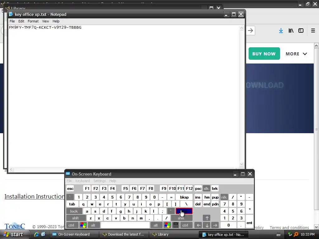Open Terms and conditions link
Screen dimensions: 319x239
coord(289,227)
